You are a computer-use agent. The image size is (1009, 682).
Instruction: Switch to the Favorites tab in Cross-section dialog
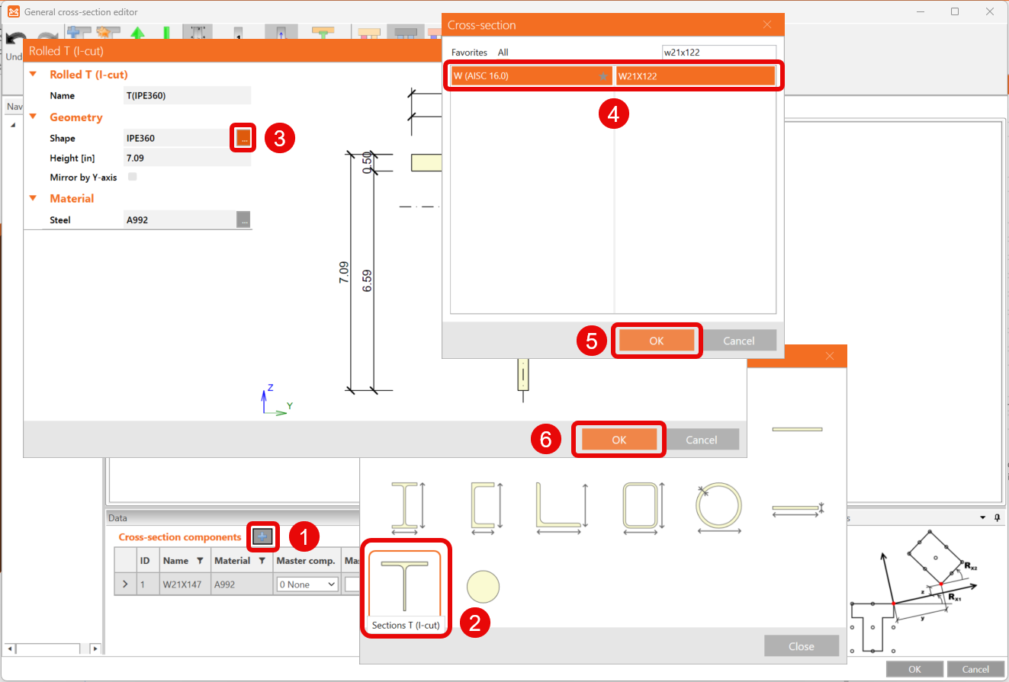469,53
